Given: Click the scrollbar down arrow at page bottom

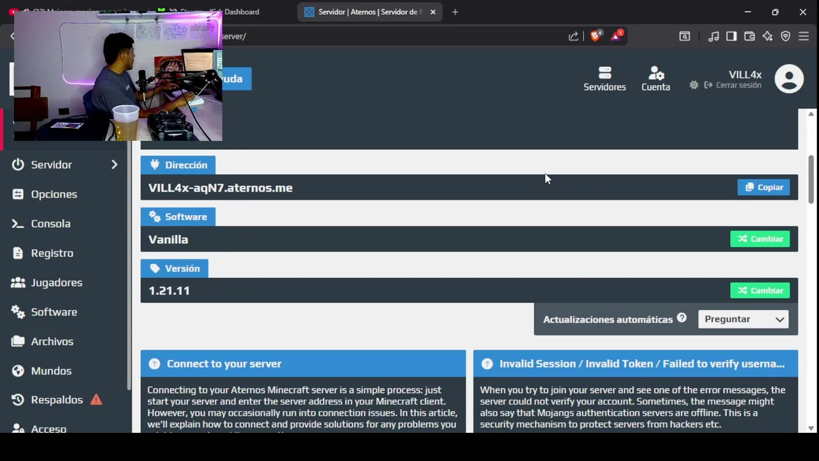Looking at the screenshot, I should click(811, 428).
